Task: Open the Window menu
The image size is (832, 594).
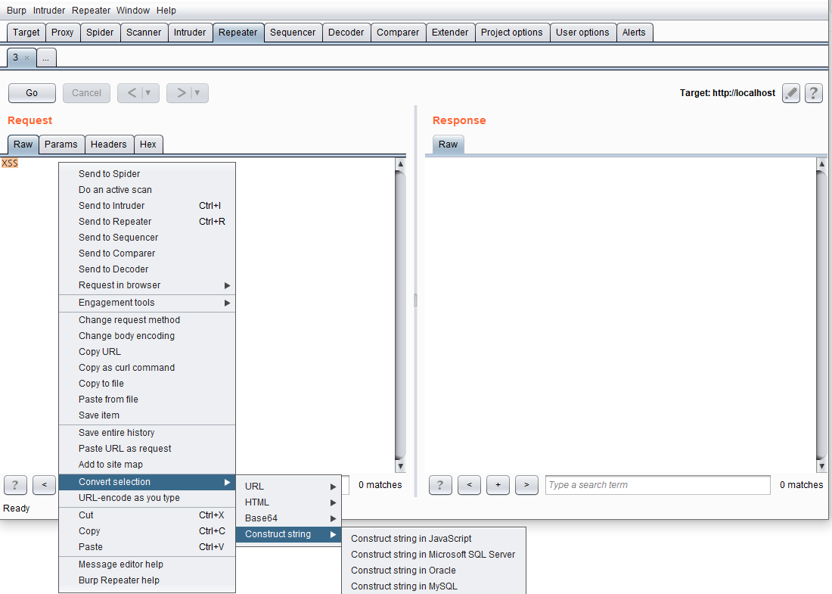Action: pos(132,10)
